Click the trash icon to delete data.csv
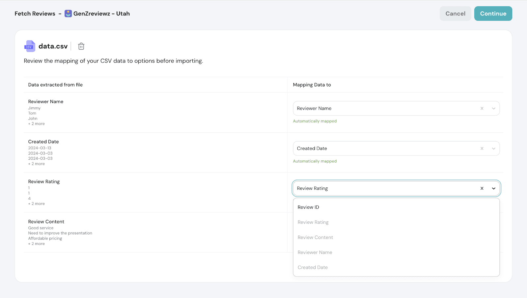Image resolution: width=527 pixels, height=298 pixels. pos(81,46)
